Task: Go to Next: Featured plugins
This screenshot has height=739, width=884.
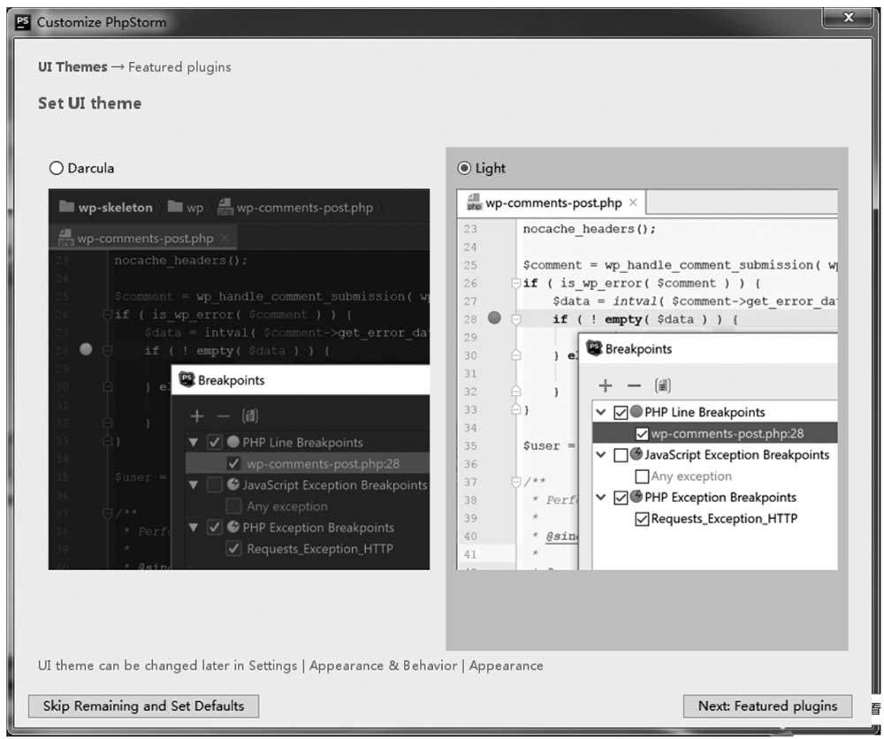Action: [767, 705]
